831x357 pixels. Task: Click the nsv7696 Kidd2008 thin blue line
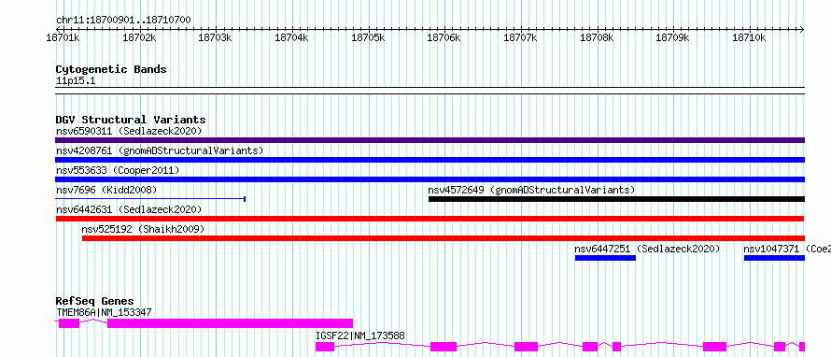pos(150,199)
